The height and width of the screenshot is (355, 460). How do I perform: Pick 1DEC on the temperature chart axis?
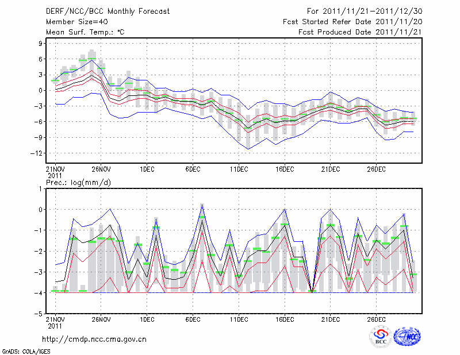(x=147, y=169)
